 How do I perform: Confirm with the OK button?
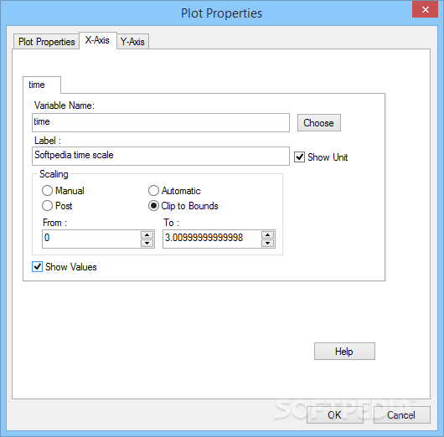(335, 415)
